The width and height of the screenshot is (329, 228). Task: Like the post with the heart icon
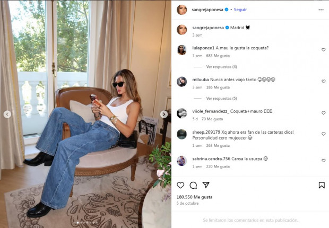click(180, 185)
